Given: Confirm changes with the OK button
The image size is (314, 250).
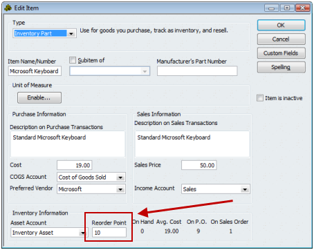Looking at the screenshot, I should pos(281,25).
